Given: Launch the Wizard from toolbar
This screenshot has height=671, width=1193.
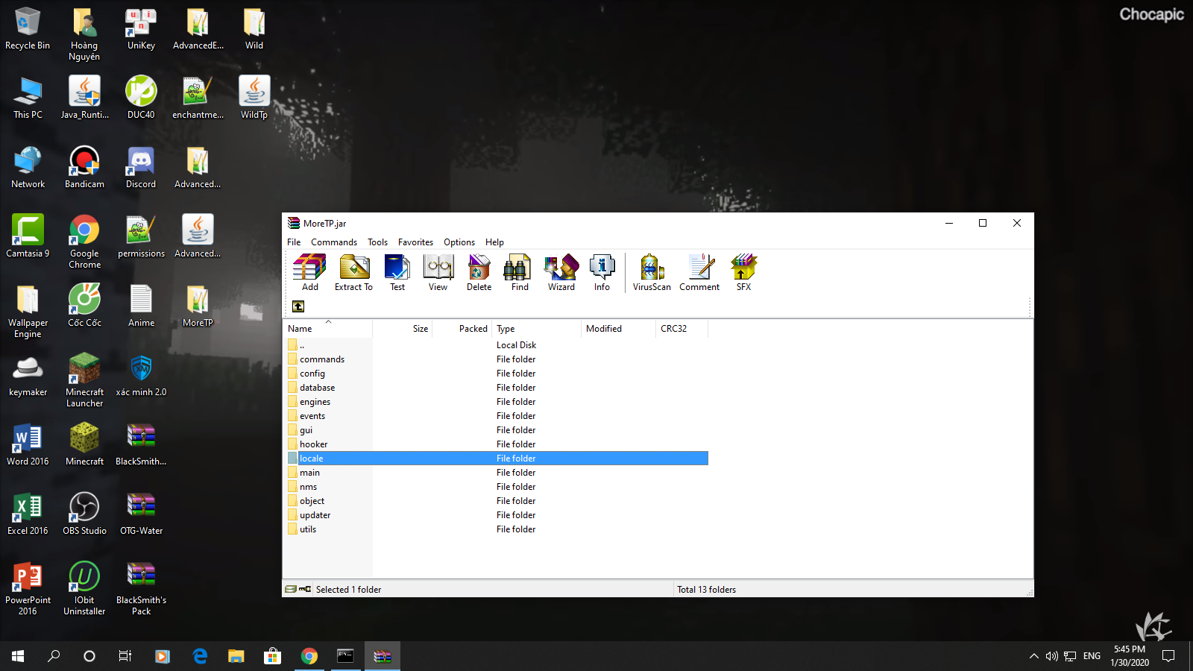Looking at the screenshot, I should tap(561, 273).
